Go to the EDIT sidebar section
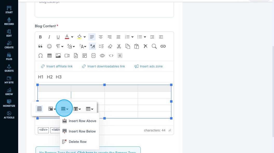274x153 pixels. point(9,33)
